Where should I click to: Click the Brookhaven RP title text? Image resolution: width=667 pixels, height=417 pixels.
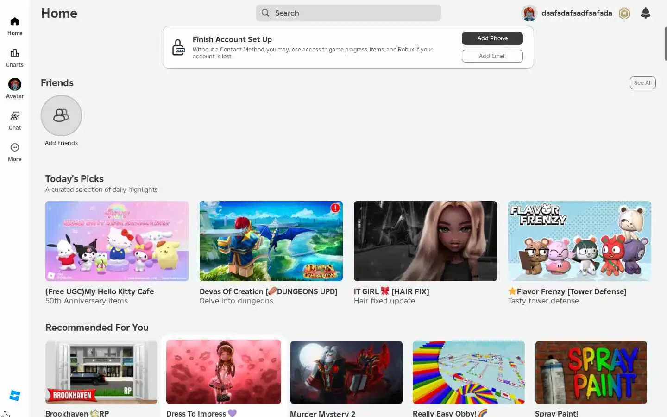tap(77, 413)
